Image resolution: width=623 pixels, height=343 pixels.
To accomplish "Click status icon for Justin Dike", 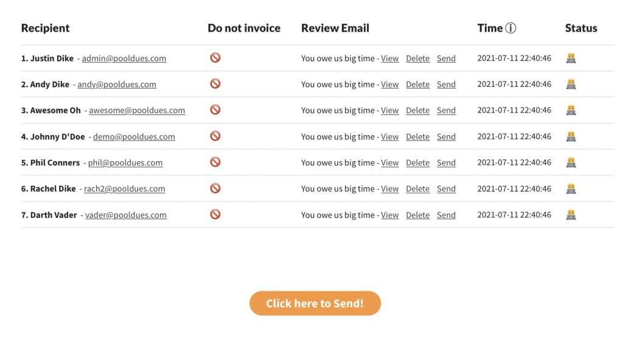I will pyautogui.click(x=571, y=58).
